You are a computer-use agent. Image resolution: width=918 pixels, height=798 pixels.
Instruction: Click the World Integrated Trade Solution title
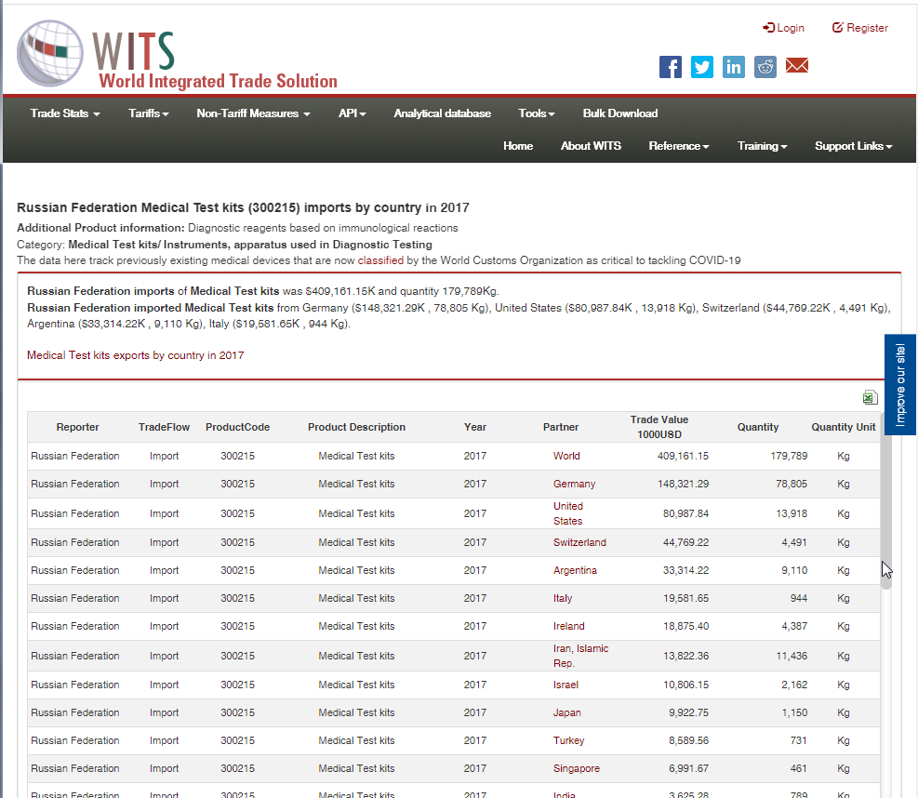pos(218,81)
